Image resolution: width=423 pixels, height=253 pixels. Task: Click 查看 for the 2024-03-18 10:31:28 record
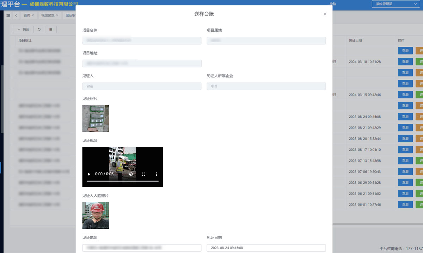pos(405,61)
